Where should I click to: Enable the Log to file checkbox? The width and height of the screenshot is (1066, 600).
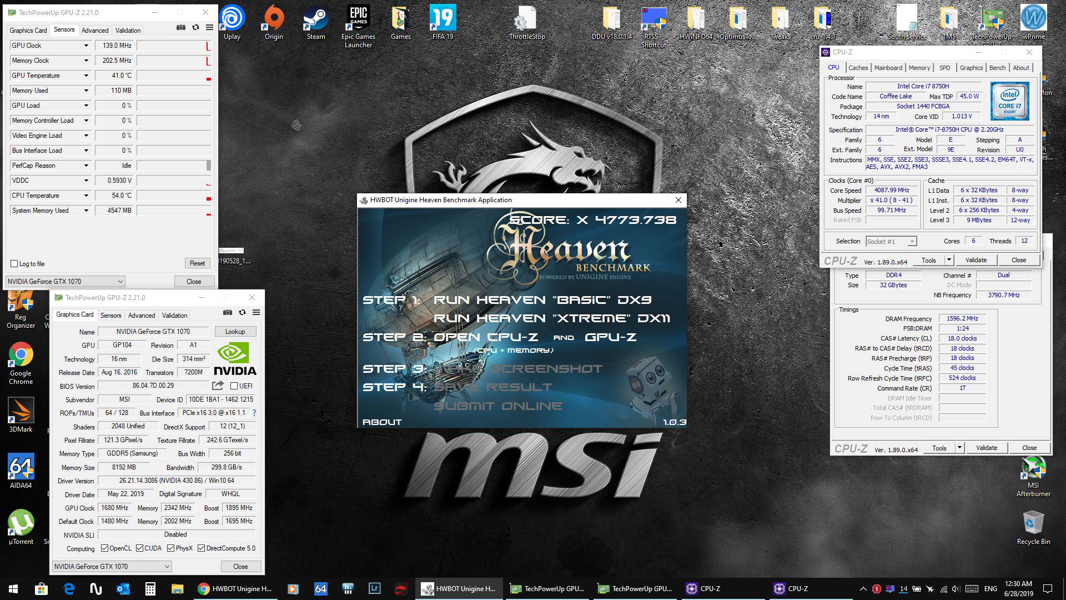point(14,264)
